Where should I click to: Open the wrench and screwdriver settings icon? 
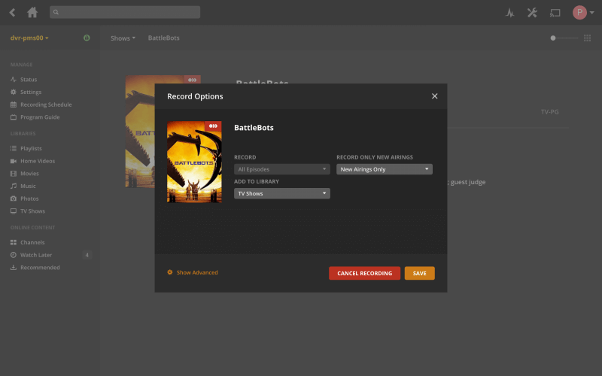coord(532,13)
